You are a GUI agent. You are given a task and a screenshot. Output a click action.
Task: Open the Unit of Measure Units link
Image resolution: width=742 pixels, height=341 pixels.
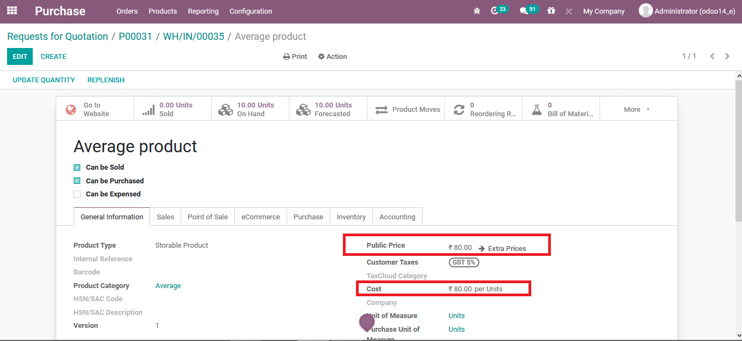[456, 316]
